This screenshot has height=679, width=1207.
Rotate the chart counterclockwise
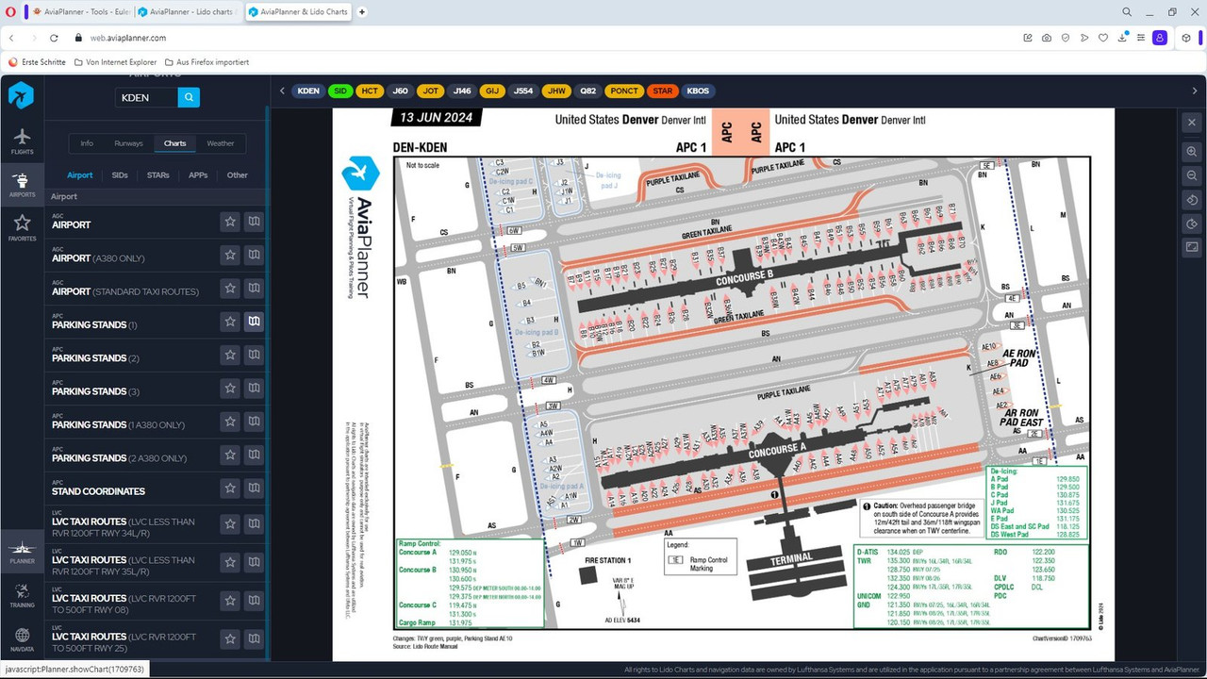[1192, 200]
